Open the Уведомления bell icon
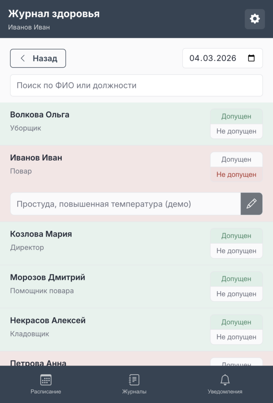This screenshot has height=403, width=273. click(225, 380)
